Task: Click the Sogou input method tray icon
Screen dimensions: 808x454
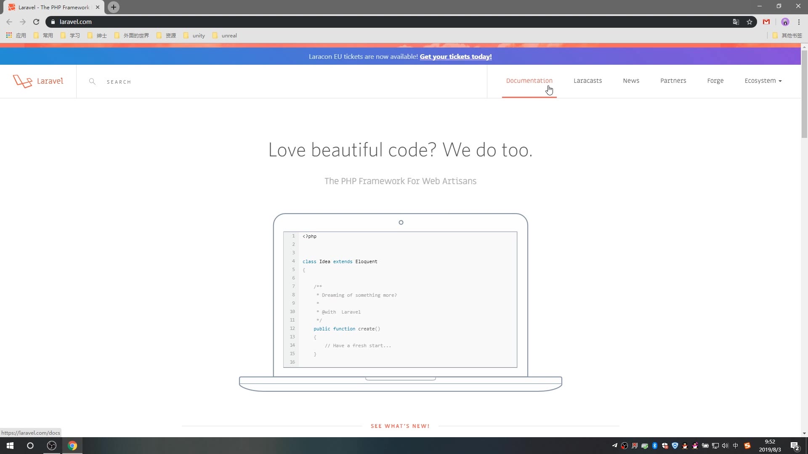Action: coord(747,446)
